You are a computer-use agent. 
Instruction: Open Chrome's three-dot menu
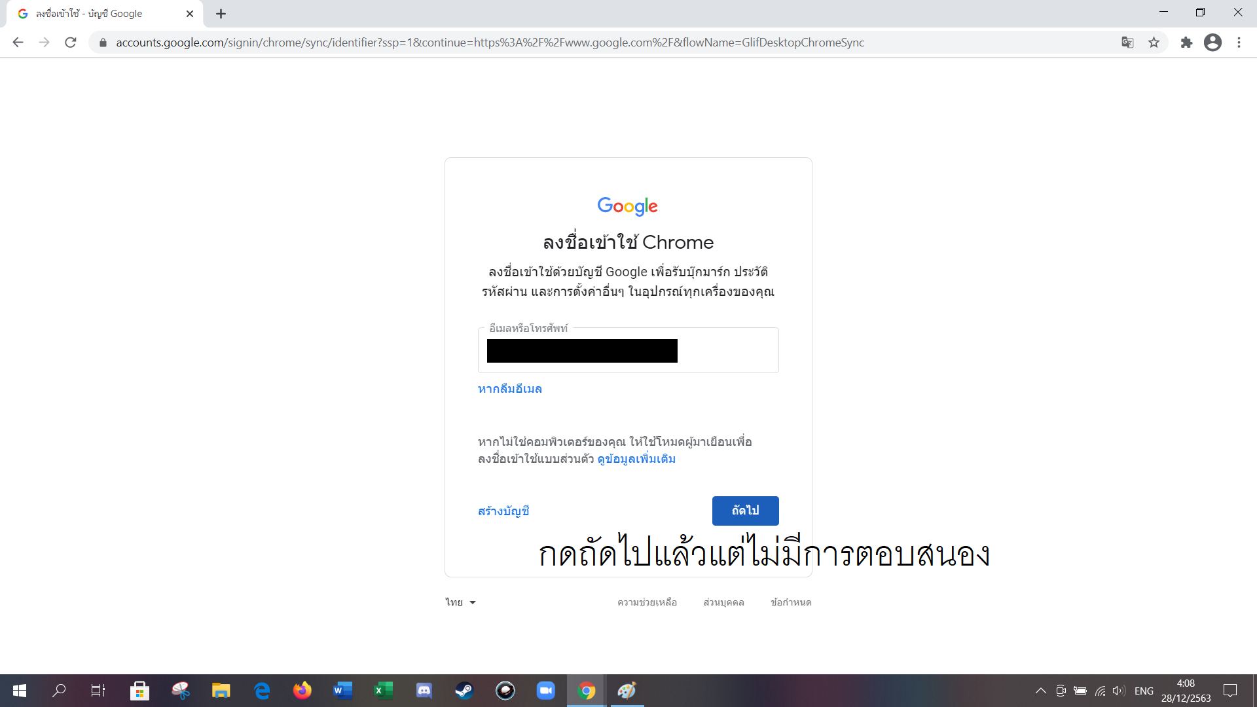1239,43
